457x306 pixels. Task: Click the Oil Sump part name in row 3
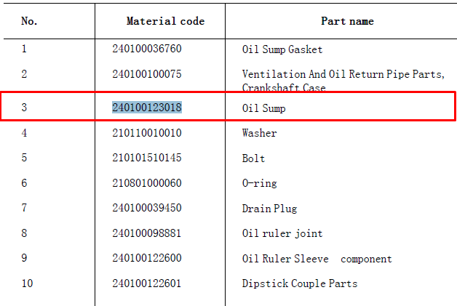[x=263, y=108]
